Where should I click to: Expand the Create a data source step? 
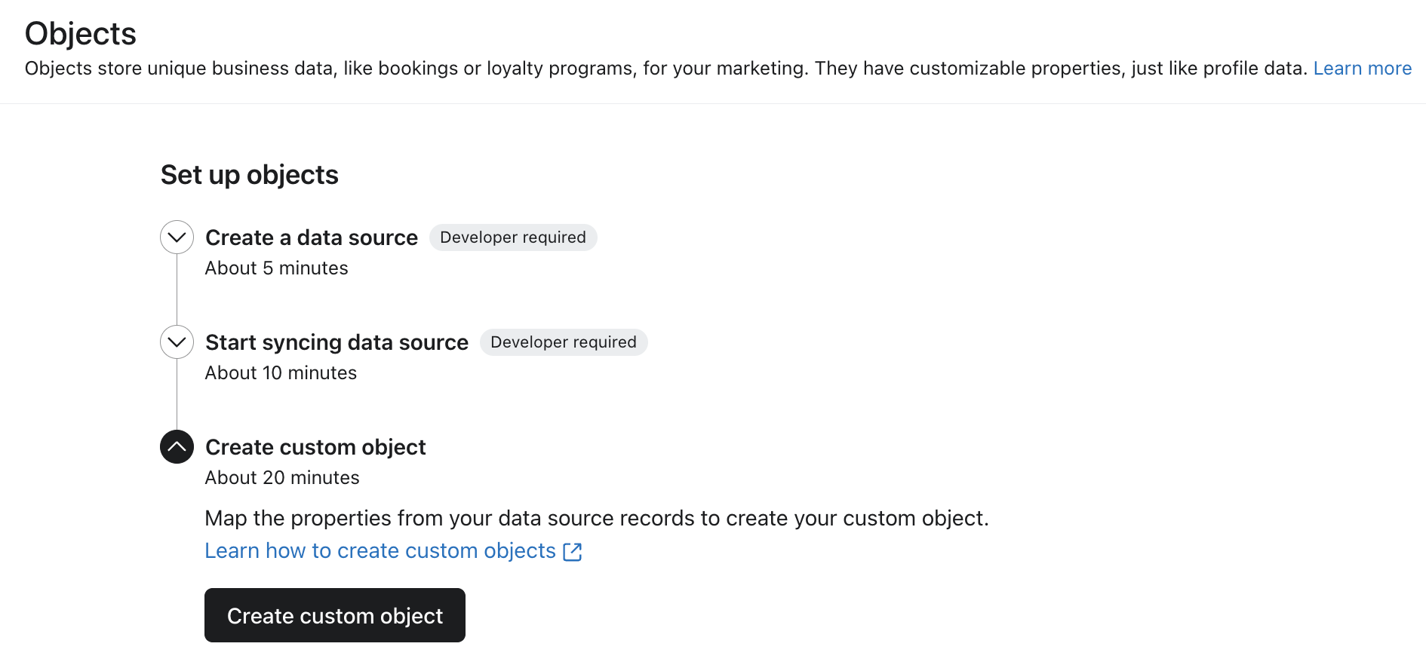[177, 237]
